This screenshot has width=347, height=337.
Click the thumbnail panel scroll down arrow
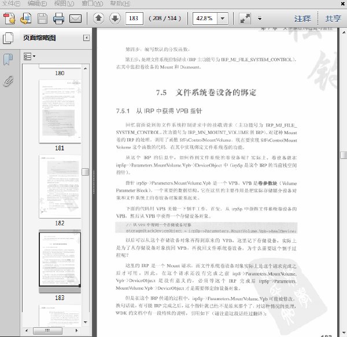point(86,322)
